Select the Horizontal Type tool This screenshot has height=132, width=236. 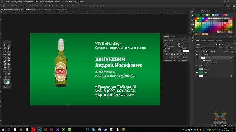(5, 70)
